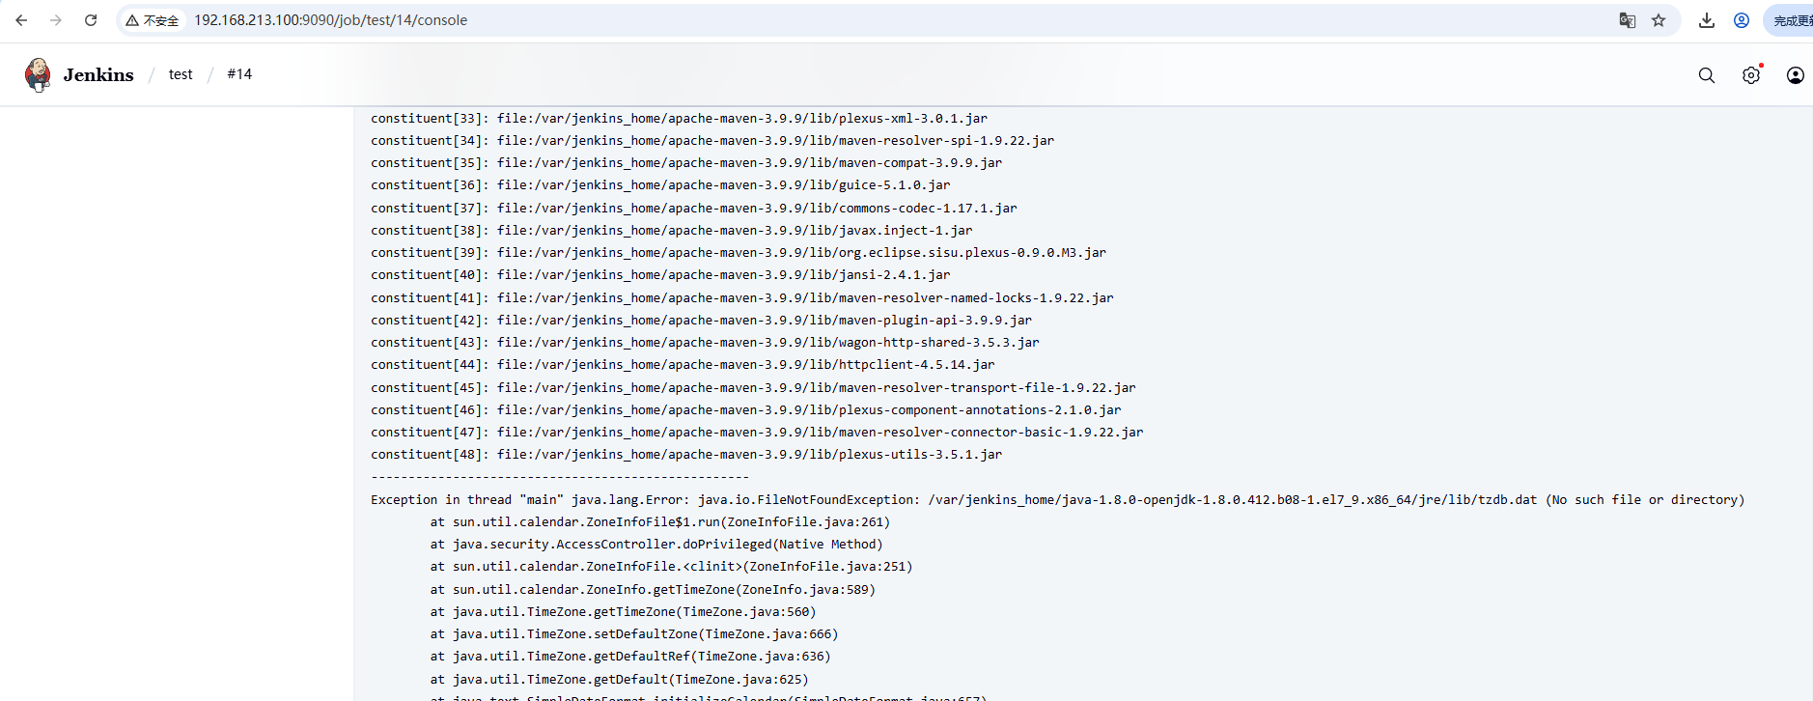Click the ZoneInfo.getTimeZone stack trace line
This screenshot has height=701, width=1813.
tap(653, 589)
